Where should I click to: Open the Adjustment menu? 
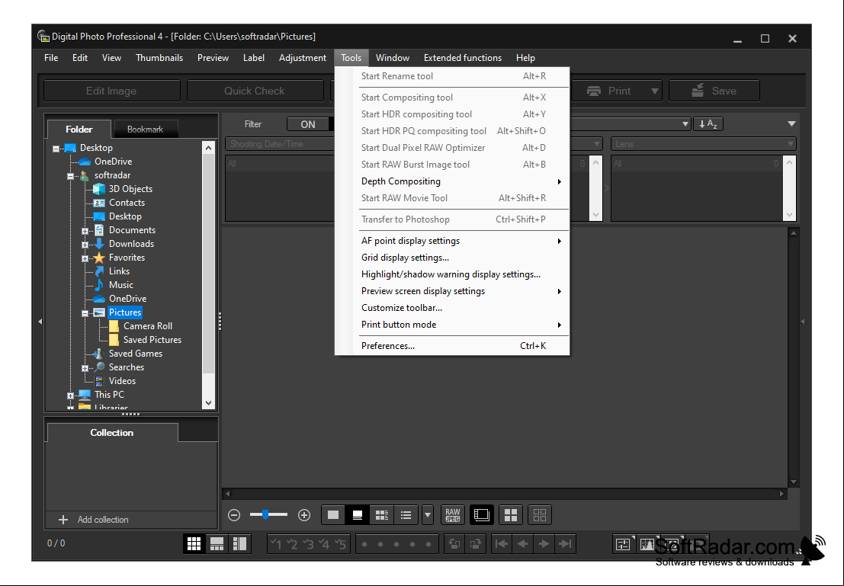303,58
